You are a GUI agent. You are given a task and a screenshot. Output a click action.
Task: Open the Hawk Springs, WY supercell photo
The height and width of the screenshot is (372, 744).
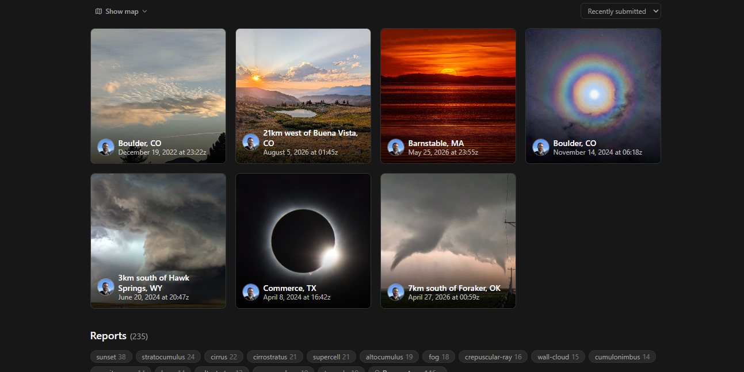(158, 241)
